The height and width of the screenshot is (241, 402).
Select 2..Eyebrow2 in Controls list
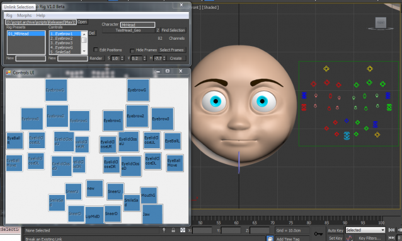click(66, 38)
